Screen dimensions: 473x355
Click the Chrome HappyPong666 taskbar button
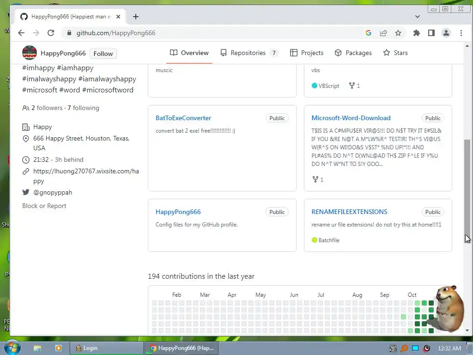click(x=181, y=348)
